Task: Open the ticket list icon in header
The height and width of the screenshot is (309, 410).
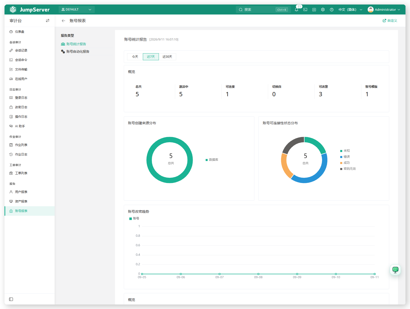Action: 314,10
